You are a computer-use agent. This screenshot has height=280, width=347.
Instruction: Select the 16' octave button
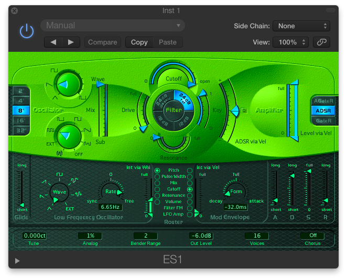pos(21,120)
